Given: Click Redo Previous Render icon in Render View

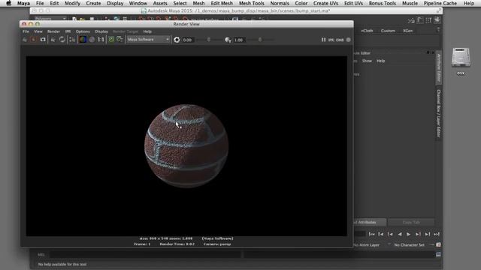Looking at the screenshot, I should [25, 40].
